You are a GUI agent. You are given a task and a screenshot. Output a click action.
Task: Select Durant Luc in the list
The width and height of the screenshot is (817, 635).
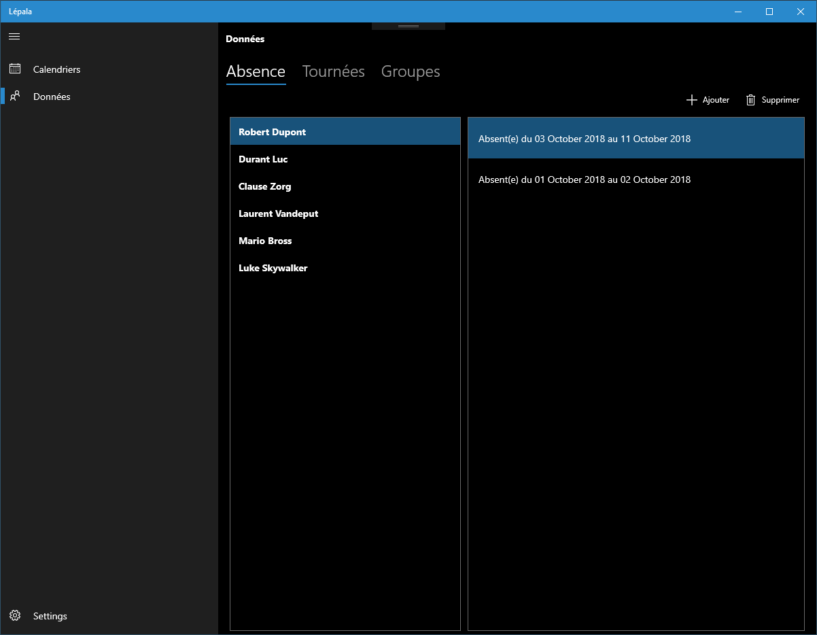tap(345, 159)
